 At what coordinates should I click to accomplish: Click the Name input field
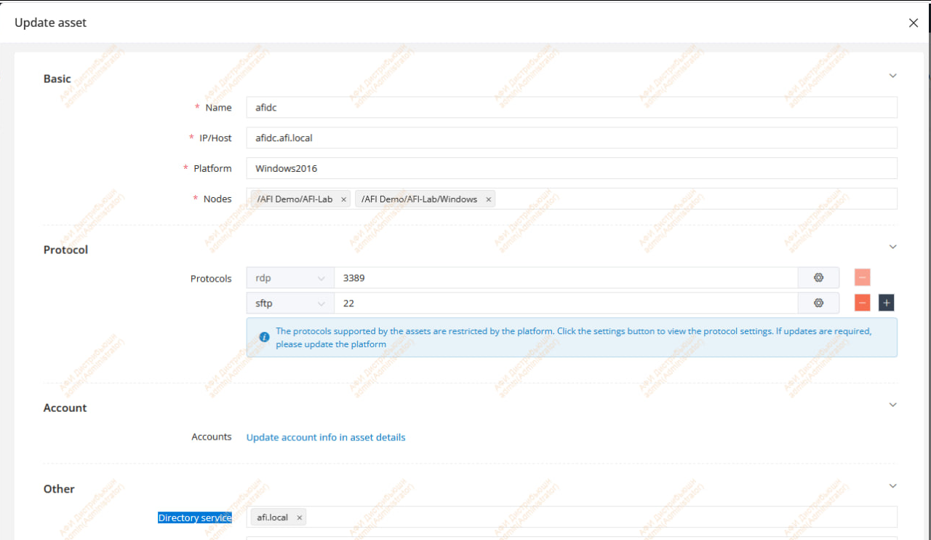(x=571, y=108)
